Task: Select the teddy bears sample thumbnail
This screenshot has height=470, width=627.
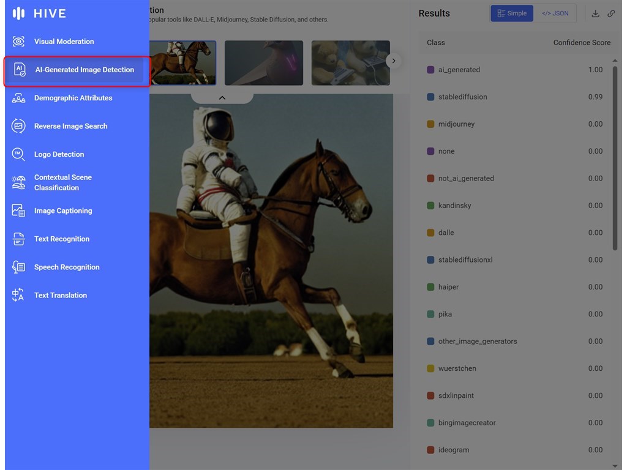Action: click(351, 63)
